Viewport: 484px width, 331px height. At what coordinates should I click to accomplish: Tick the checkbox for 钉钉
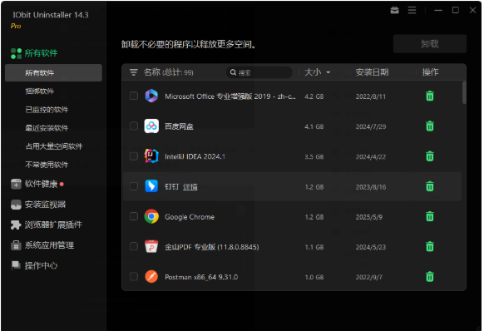(x=134, y=186)
